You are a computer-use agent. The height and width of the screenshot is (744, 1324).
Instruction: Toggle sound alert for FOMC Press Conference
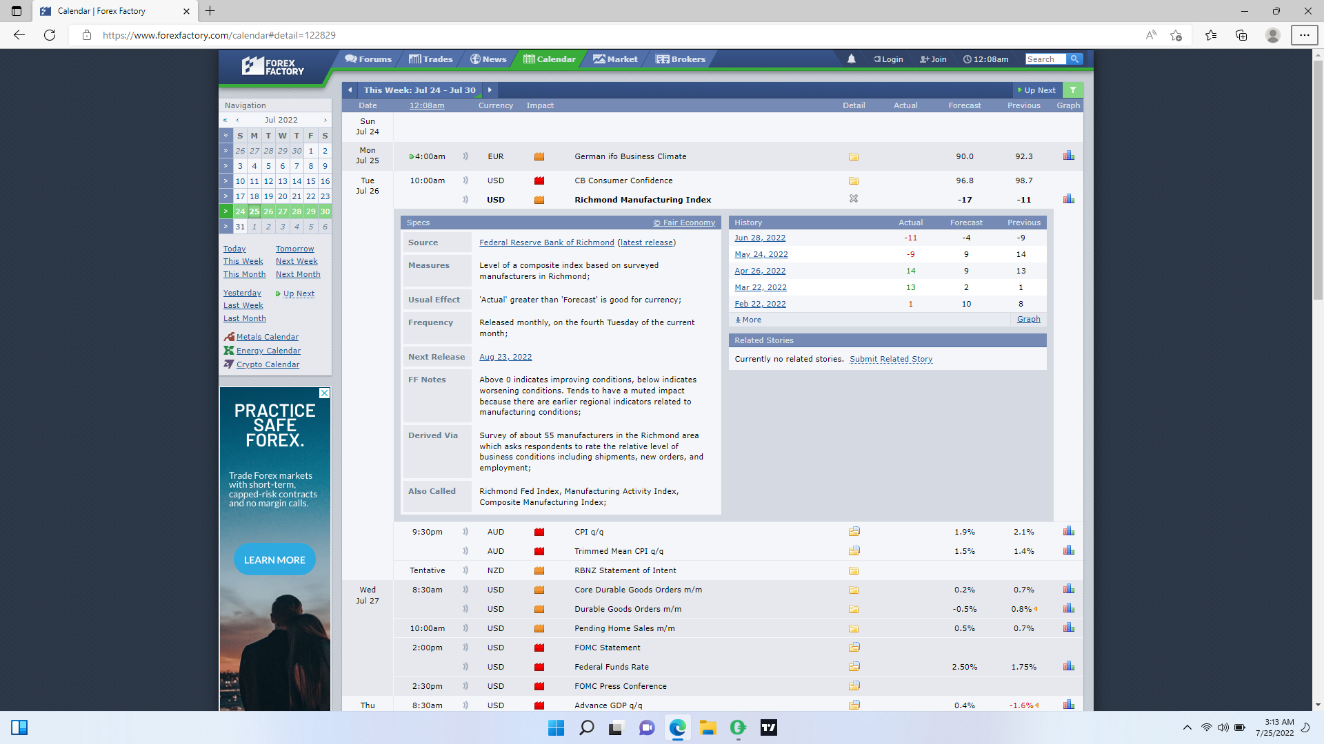465,686
